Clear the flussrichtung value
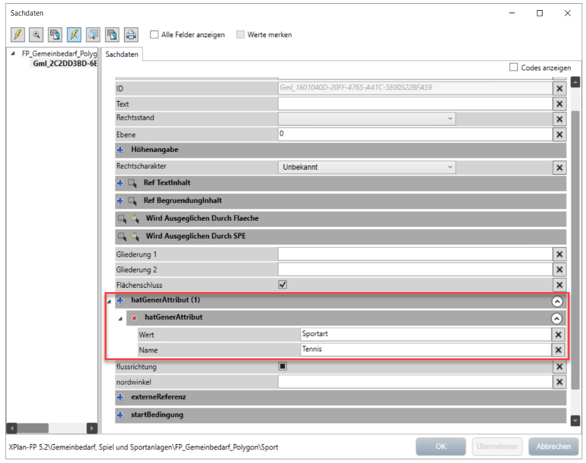This screenshot has width=586, height=463. 560,367
